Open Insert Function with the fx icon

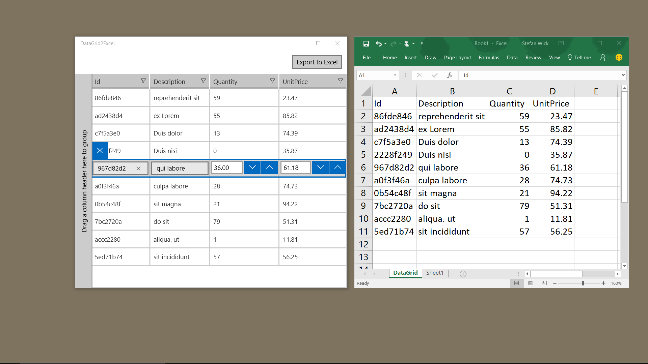coord(450,75)
